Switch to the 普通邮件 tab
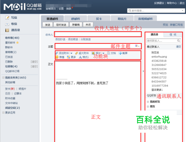 [52, 19]
